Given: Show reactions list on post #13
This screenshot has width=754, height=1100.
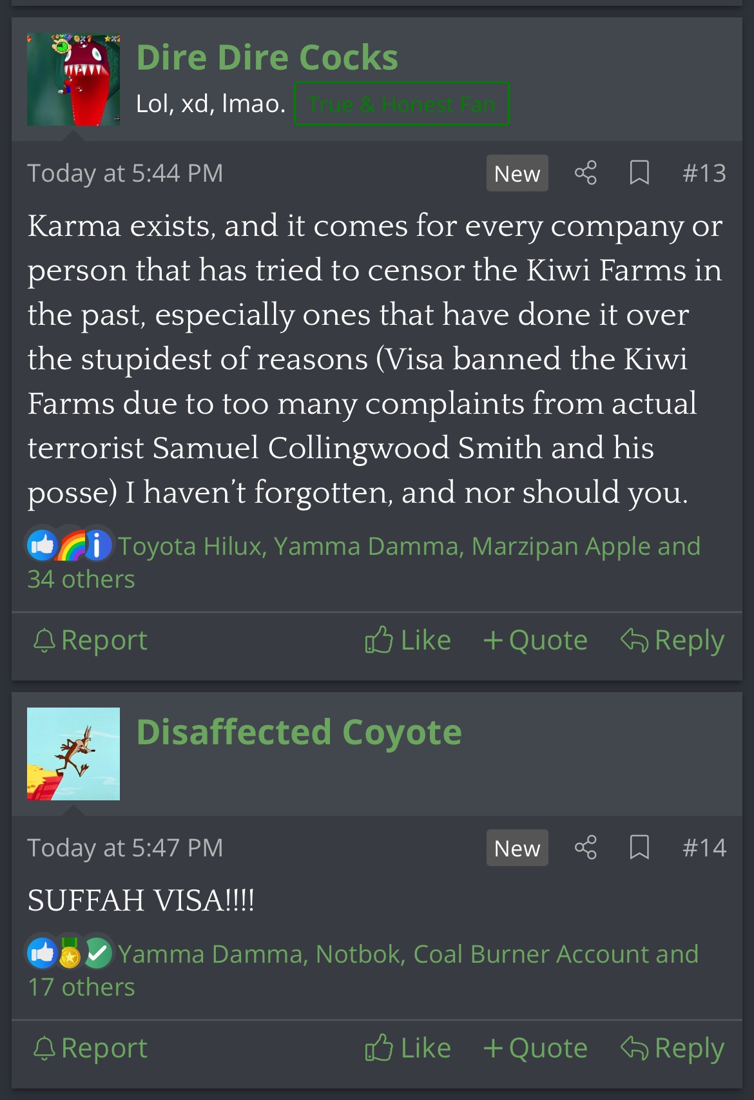Looking at the screenshot, I should [x=407, y=547].
